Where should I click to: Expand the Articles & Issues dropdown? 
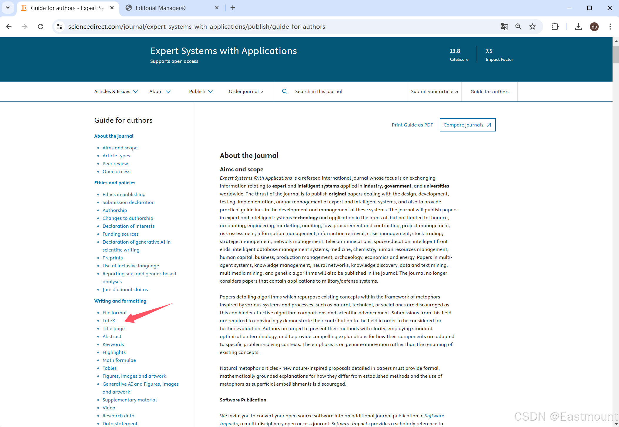116,91
